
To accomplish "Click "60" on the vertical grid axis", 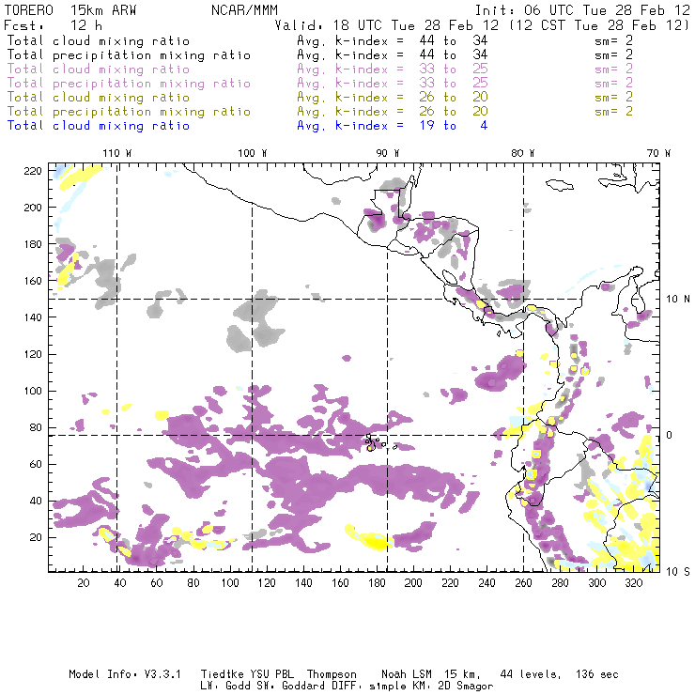I will tap(36, 465).
